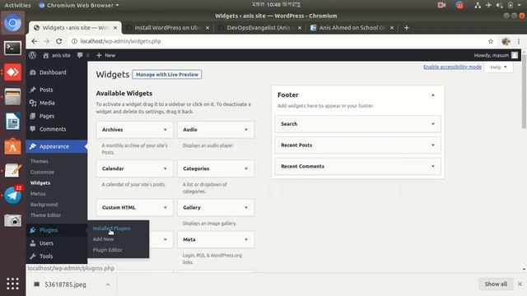The height and width of the screenshot is (296, 527).
Task: Switch to Install WordPress on Ubuntu tab
Action: point(167,28)
